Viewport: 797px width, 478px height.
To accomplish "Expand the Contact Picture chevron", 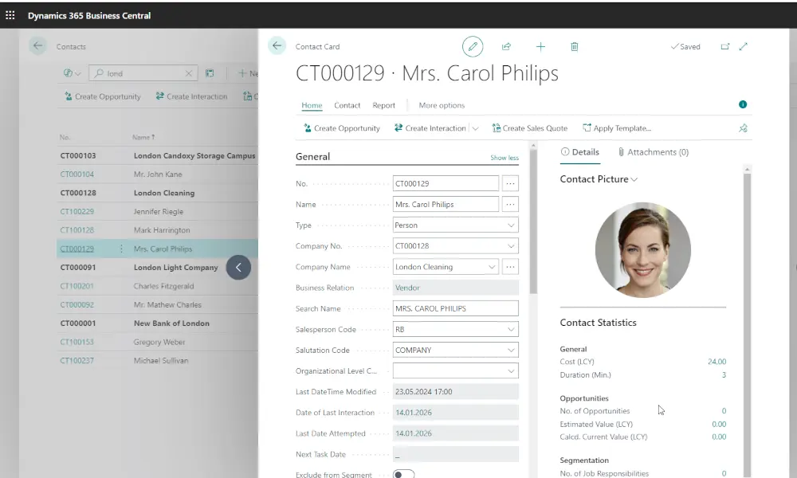I will point(634,179).
